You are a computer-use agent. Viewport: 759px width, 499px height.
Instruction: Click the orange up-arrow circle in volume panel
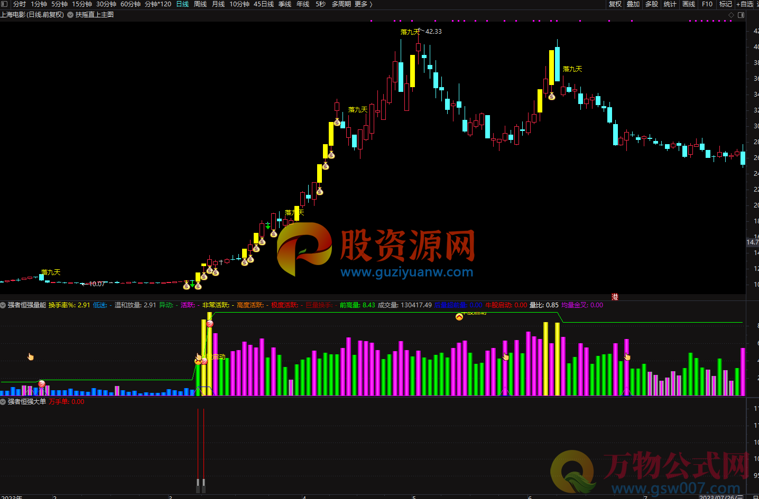click(x=459, y=317)
